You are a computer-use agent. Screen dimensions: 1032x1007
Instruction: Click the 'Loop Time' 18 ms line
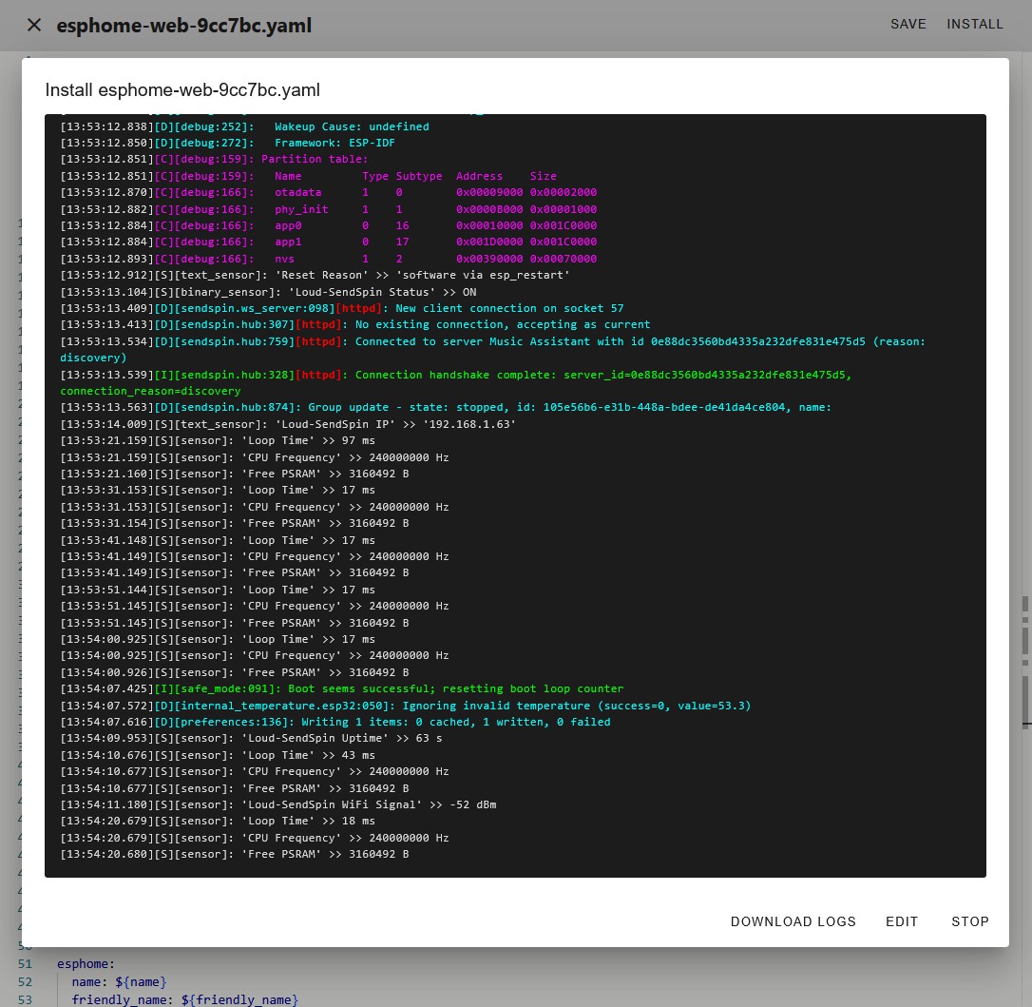click(218, 822)
